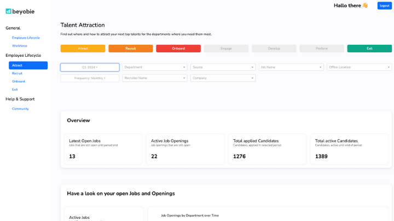
Task: Click the Total applied Candidates card
Action: click(x=267, y=149)
